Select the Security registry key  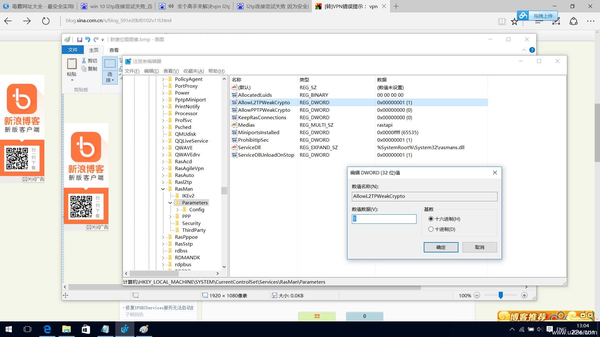tap(191, 223)
